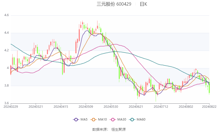
Task: Click y-axis value 4.6
Action: (6, 15)
